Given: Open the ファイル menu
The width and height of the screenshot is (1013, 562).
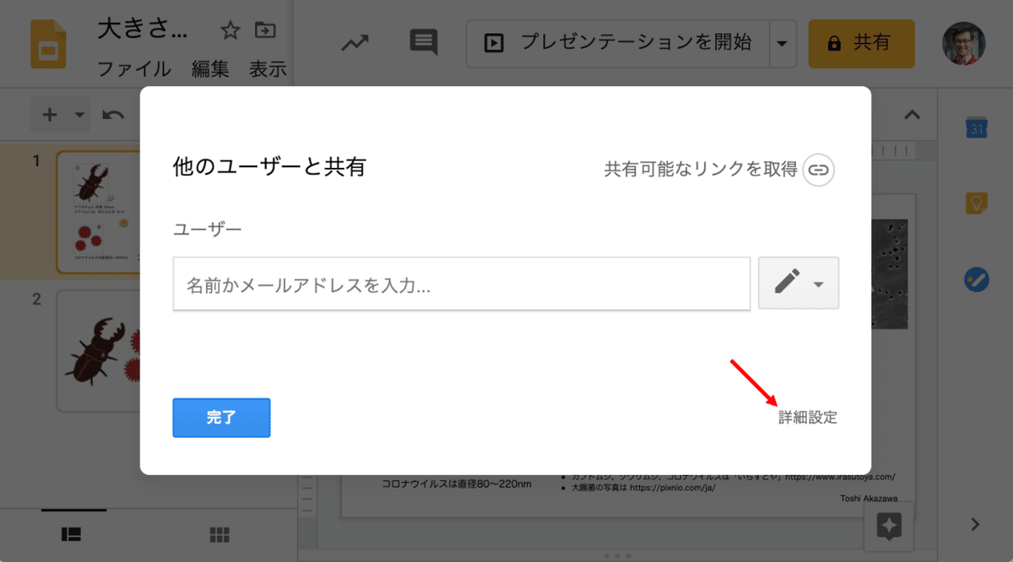Looking at the screenshot, I should tap(134, 69).
